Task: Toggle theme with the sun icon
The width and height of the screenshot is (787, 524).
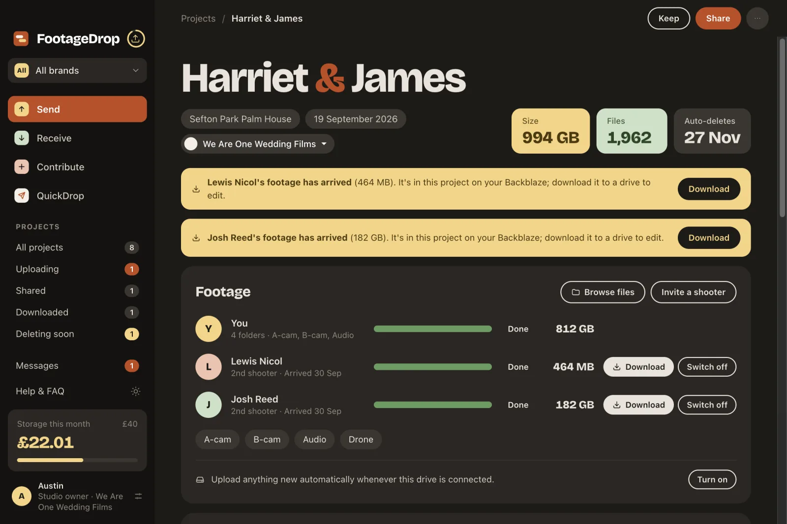Action: pyautogui.click(x=136, y=391)
